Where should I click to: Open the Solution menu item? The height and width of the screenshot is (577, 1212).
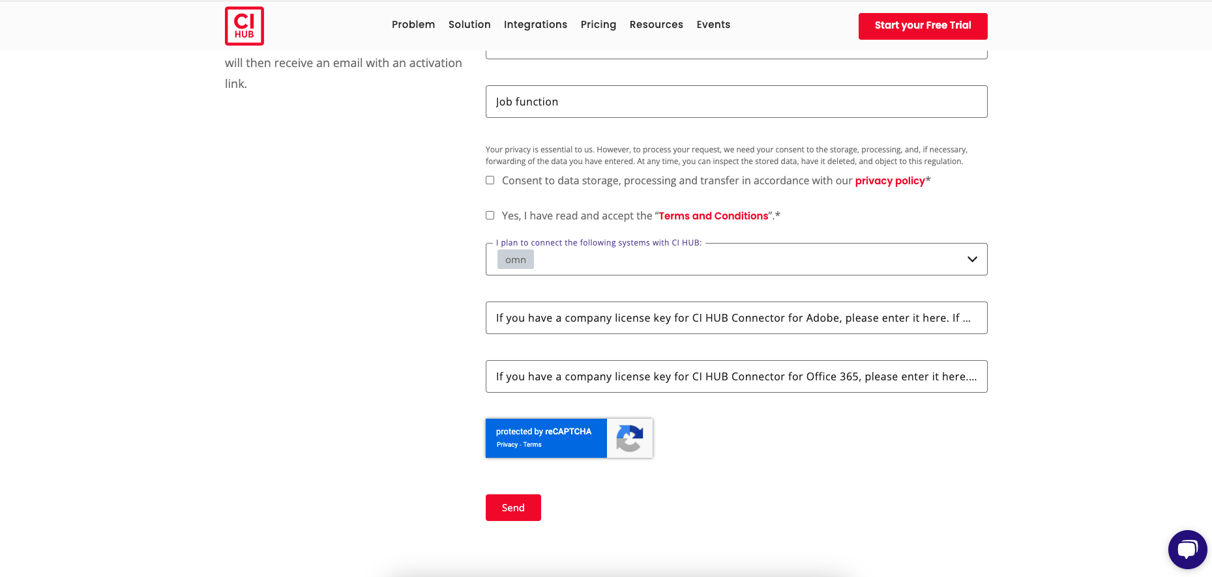pyautogui.click(x=469, y=25)
